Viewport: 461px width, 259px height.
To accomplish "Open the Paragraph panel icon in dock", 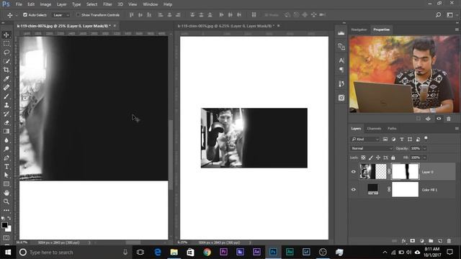I will click(341, 70).
